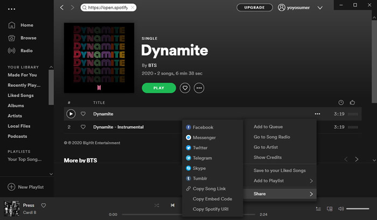Like the now-playing song Press
The height and width of the screenshot is (220, 377).
[44, 205]
